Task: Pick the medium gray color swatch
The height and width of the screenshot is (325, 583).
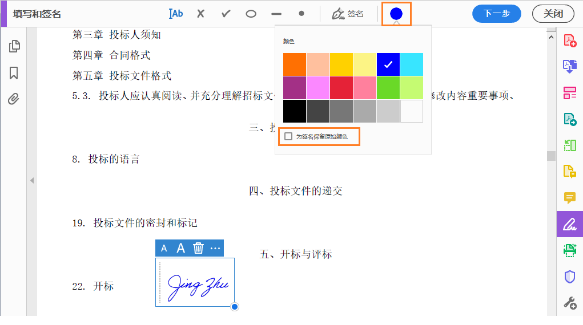Action: pyautogui.click(x=341, y=111)
